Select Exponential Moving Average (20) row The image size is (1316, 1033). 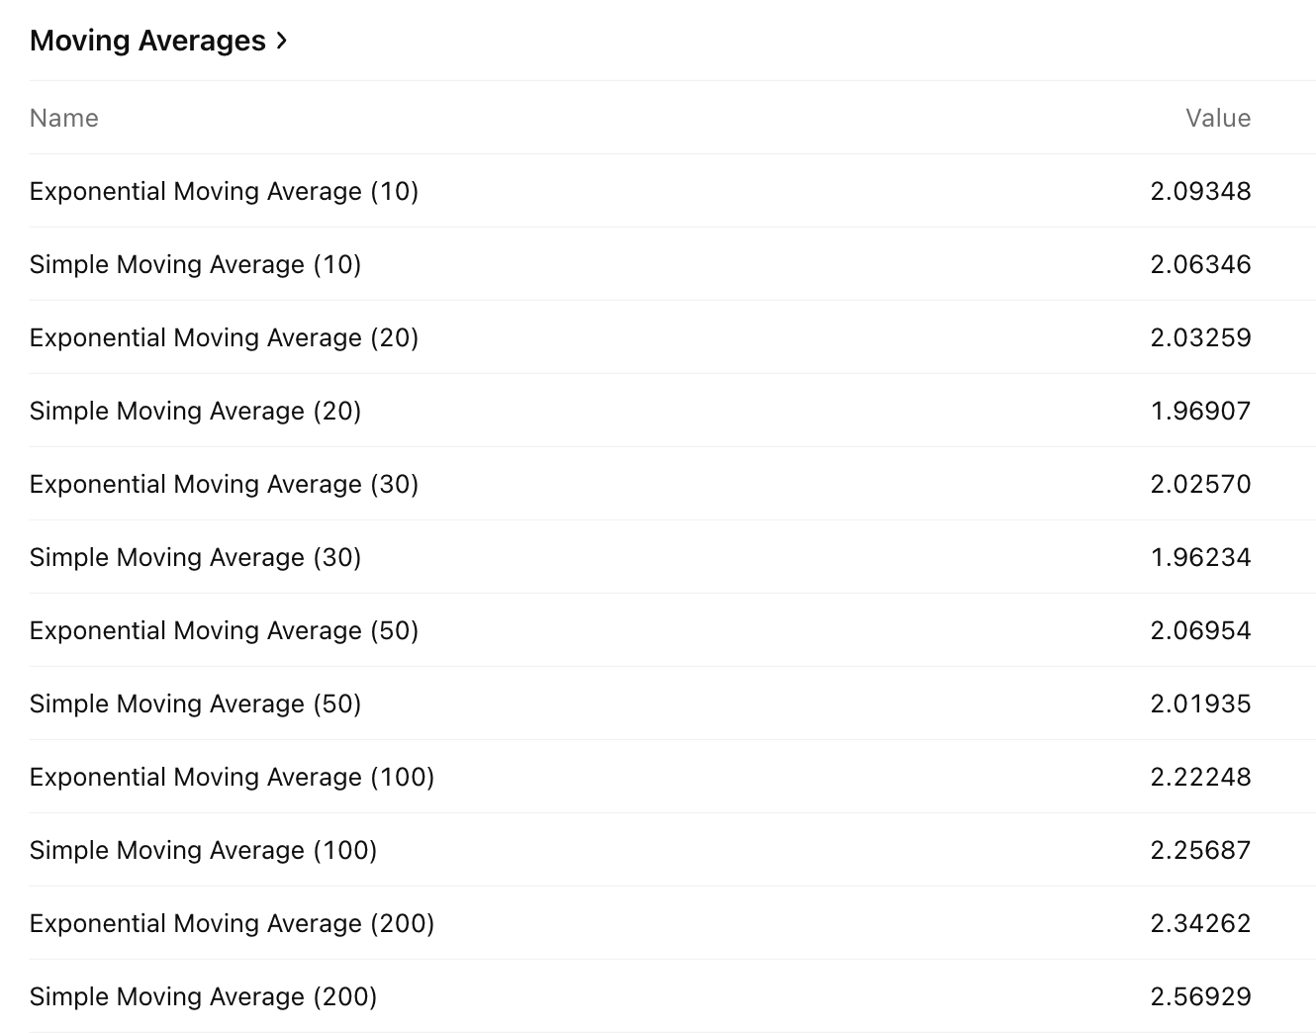pos(673,337)
